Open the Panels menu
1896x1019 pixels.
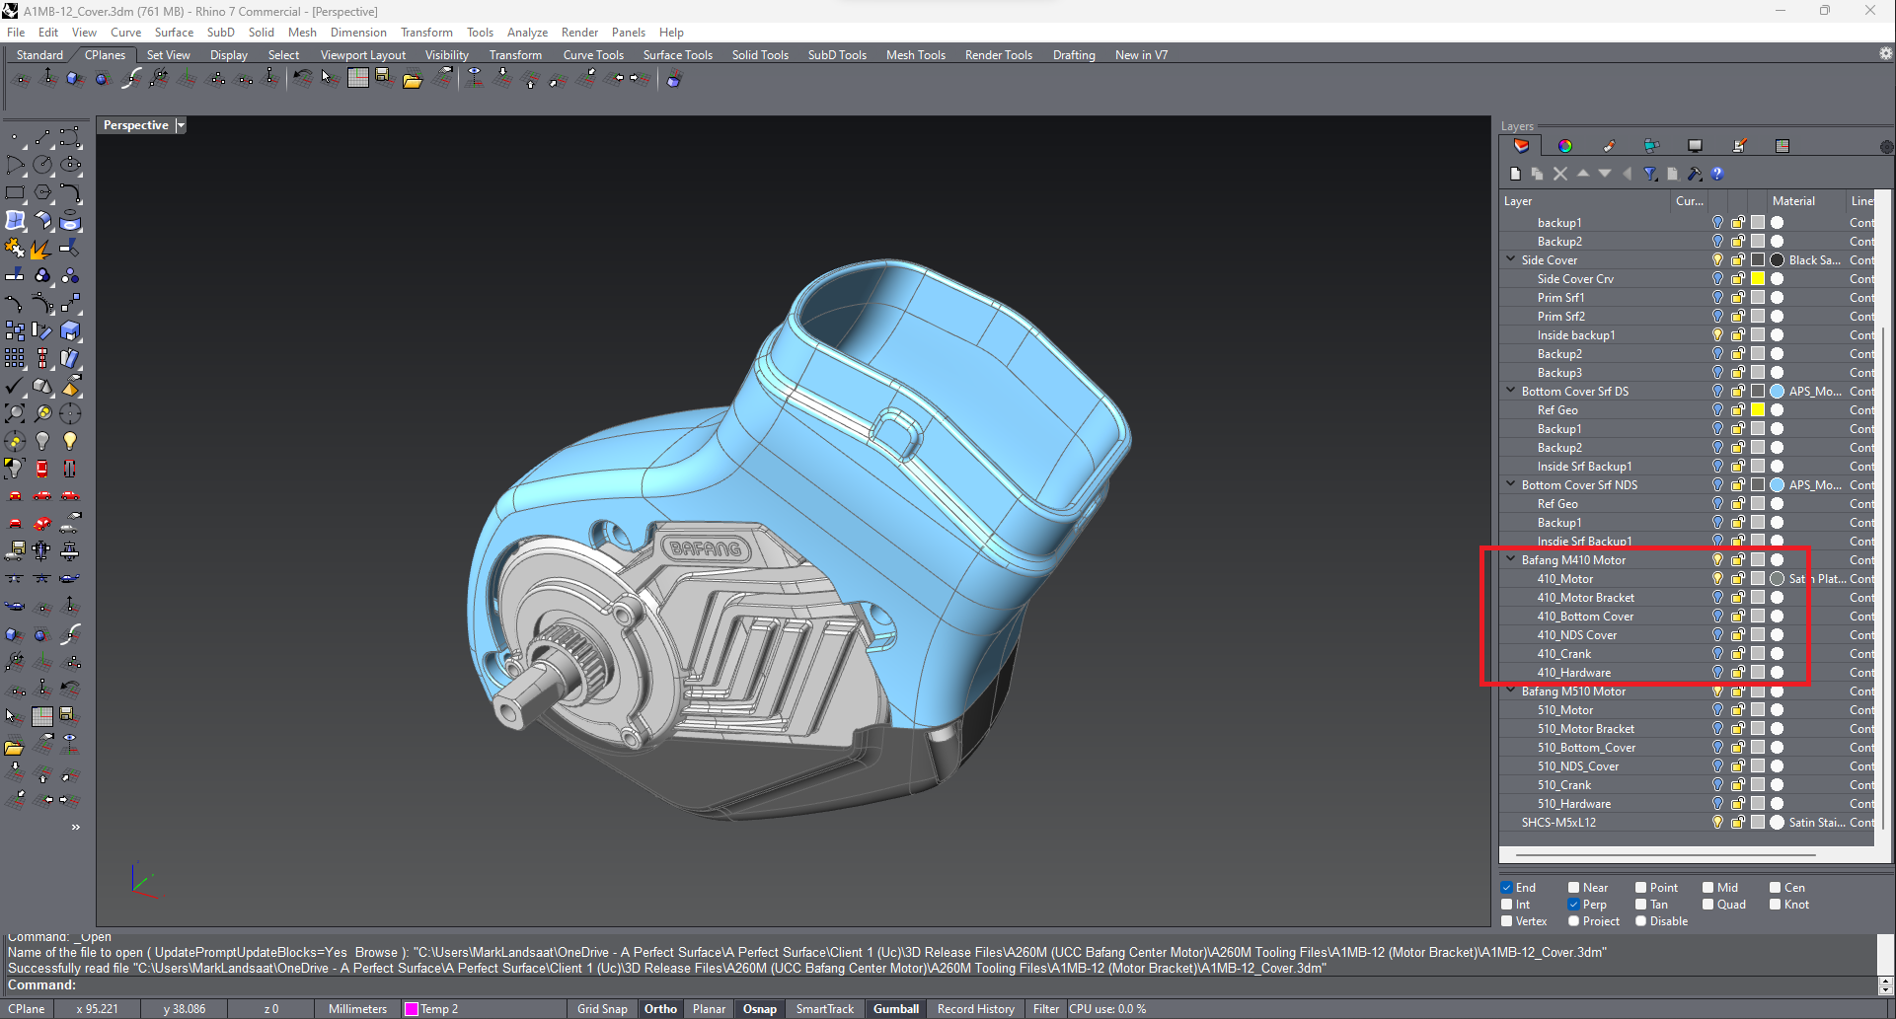(628, 33)
